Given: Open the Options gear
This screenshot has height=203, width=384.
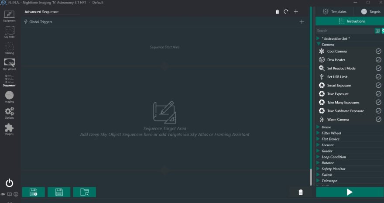Looking at the screenshot, I should tap(9, 113).
